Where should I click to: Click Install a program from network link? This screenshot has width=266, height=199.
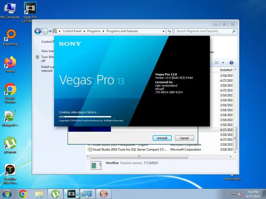[48, 69]
